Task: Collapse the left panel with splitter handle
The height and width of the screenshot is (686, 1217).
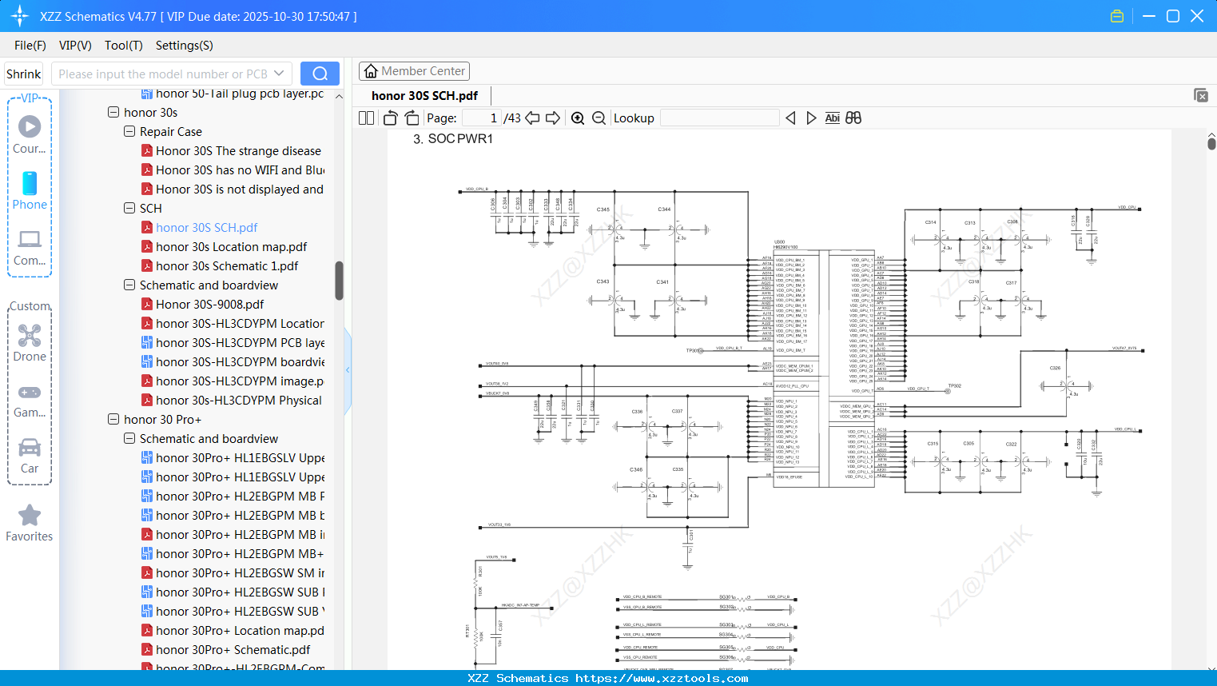Action: coord(348,370)
